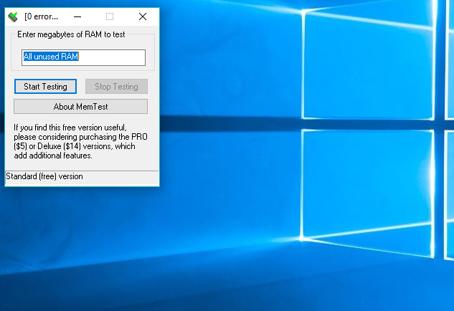Image resolution: width=454 pixels, height=311 pixels.
Task: Click the 'All unused RAM' input field
Action: coord(83,57)
